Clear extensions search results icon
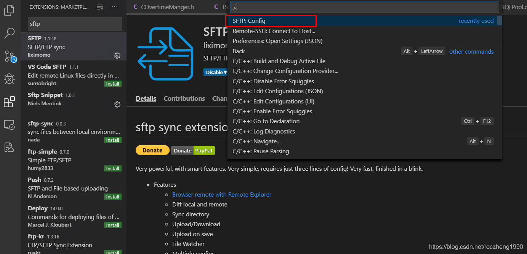Image resolution: width=527 pixels, height=254 pixels. 100,7
